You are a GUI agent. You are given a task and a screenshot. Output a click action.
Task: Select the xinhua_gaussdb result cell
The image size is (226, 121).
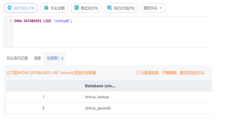(x=98, y=108)
